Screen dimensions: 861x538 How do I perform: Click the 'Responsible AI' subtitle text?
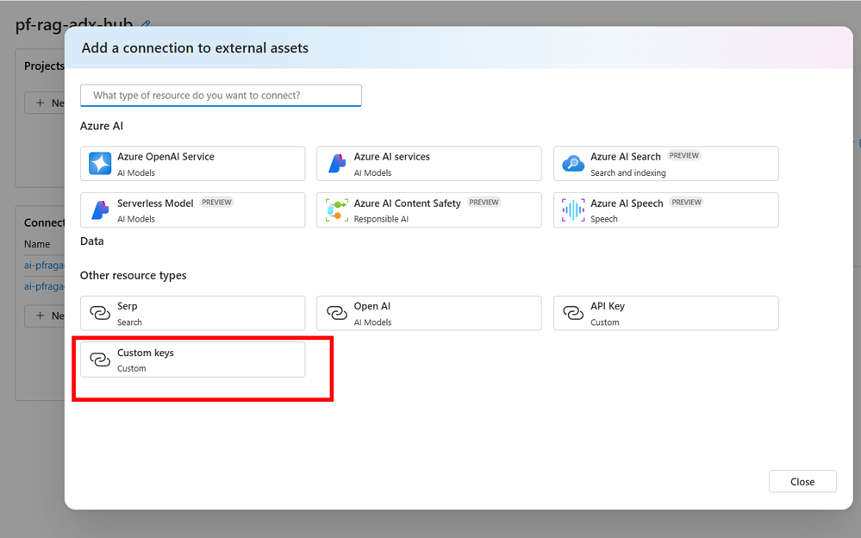[x=381, y=219]
